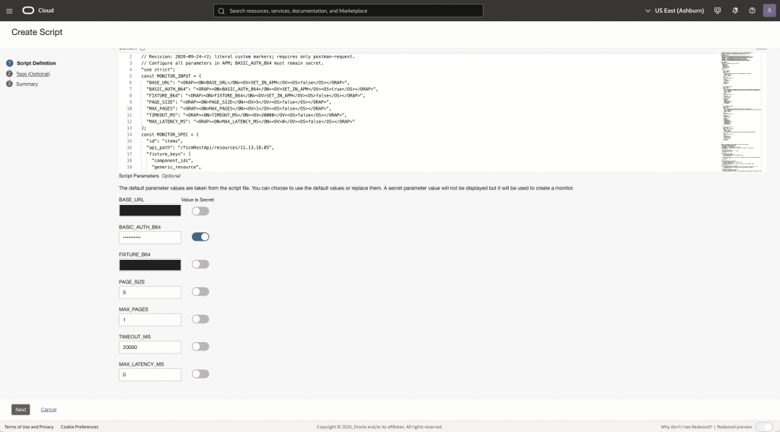Toggle the Redwood preview switch
The height and width of the screenshot is (432, 780).
click(x=764, y=427)
